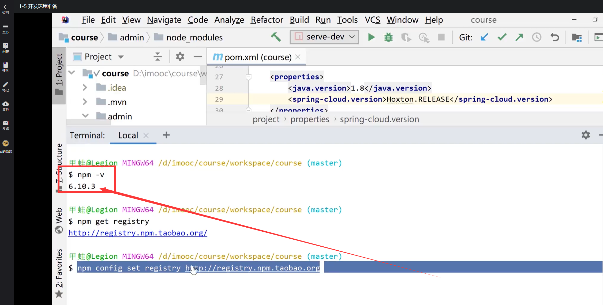Toggle code folding at line 27
Viewport: 603px width, 305px height.
(x=248, y=77)
